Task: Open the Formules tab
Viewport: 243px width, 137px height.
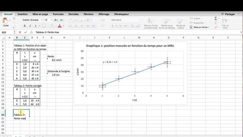Action: point(58,14)
